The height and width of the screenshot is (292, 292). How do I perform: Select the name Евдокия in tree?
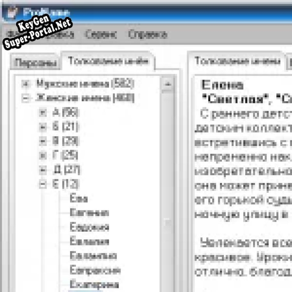pos(89,227)
